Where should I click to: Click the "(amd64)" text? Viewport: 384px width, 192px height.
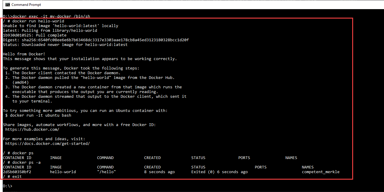pos(20,82)
